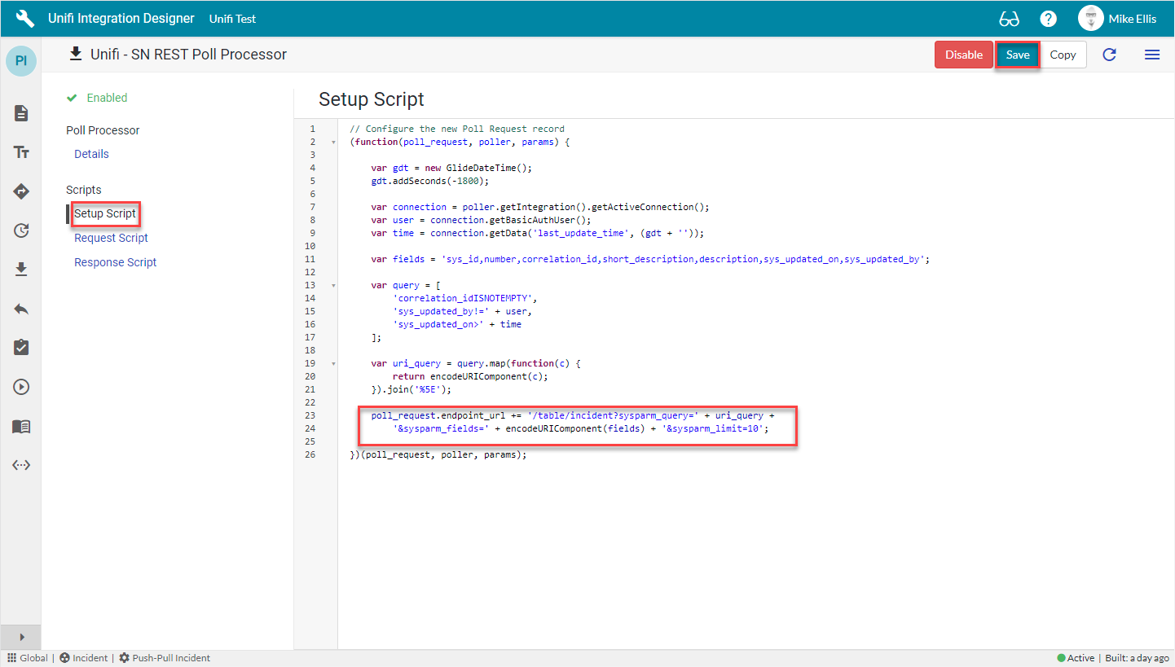Click the spectacles icon in the header

[1010, 18]
